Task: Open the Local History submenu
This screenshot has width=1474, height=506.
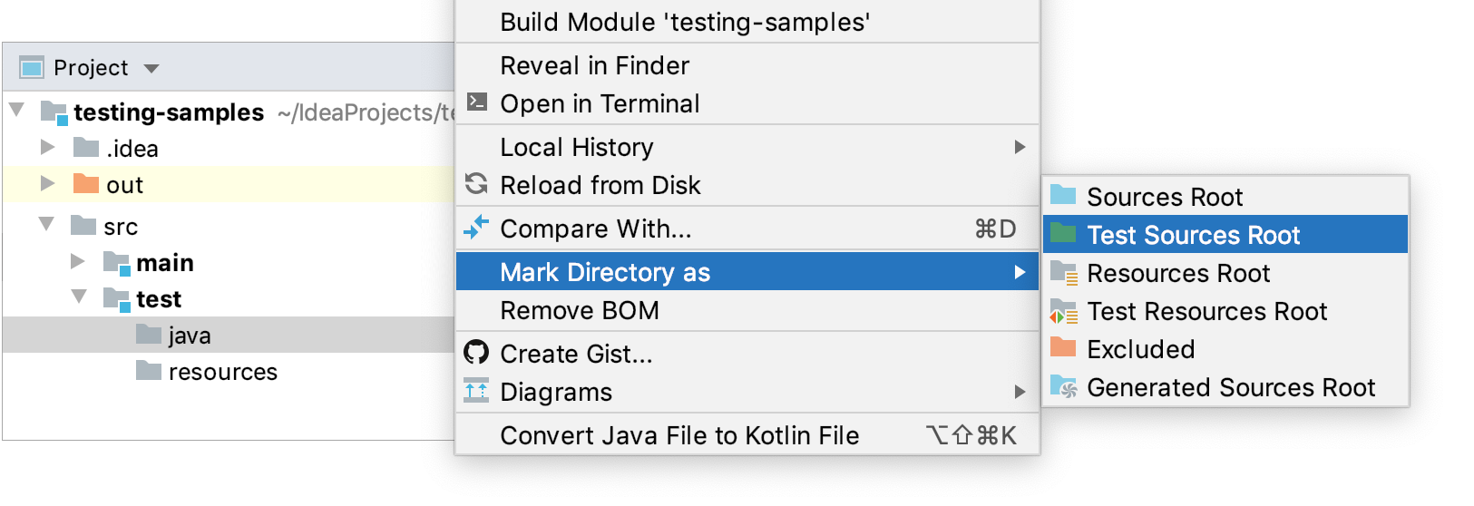Action: click(747, 147)
